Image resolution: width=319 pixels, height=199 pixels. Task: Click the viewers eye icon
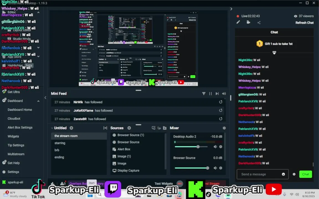[295, 16]
